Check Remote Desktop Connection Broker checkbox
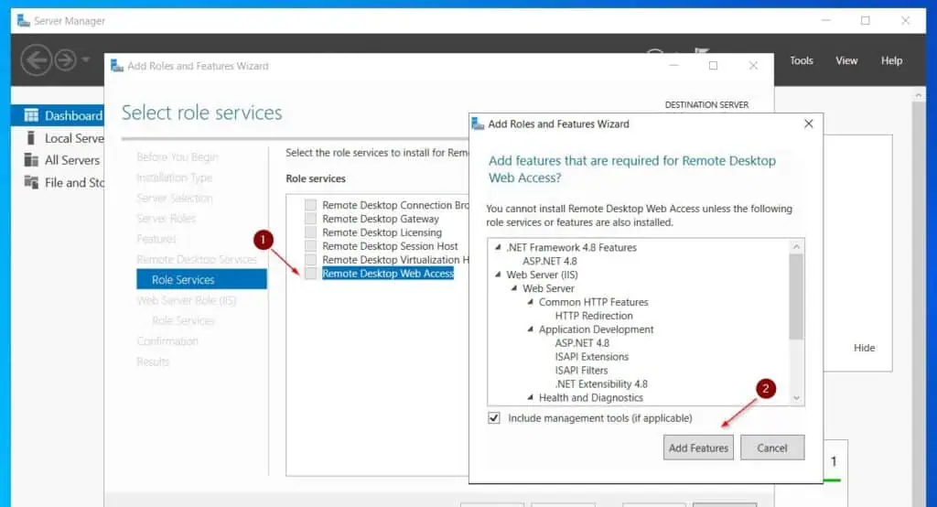Screen dimensions: 937x507 310,205
